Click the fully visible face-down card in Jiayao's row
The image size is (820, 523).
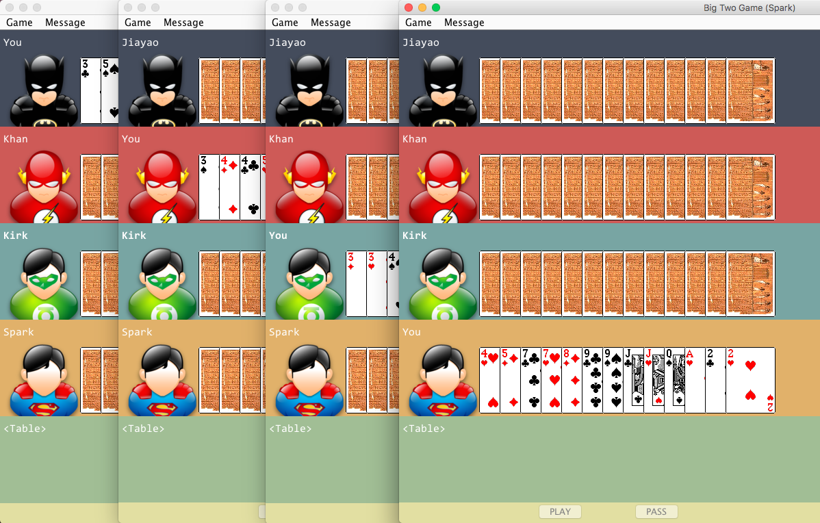click(750, 91)
